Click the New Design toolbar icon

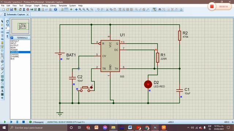click(3, 9)
